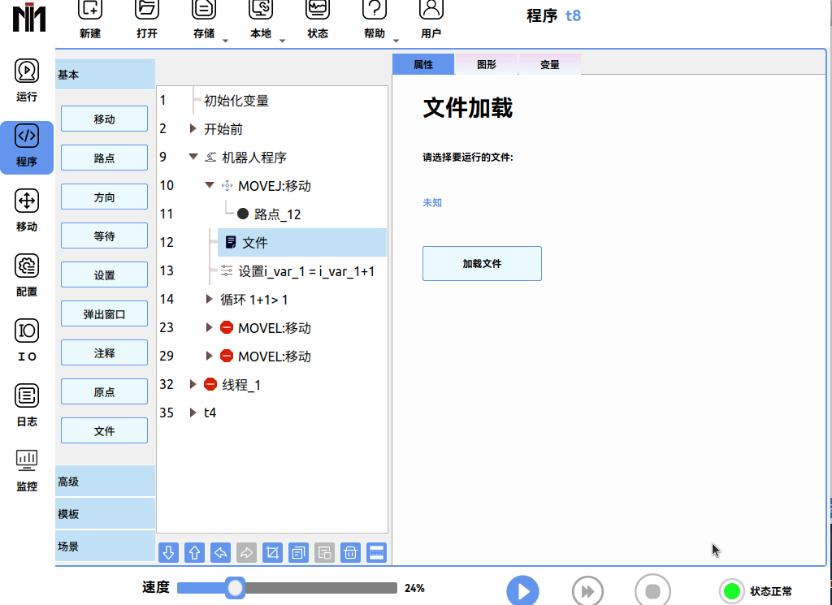Switch to the 图形 tab
This screenshot has width=832, height=605.
[486, 64]
